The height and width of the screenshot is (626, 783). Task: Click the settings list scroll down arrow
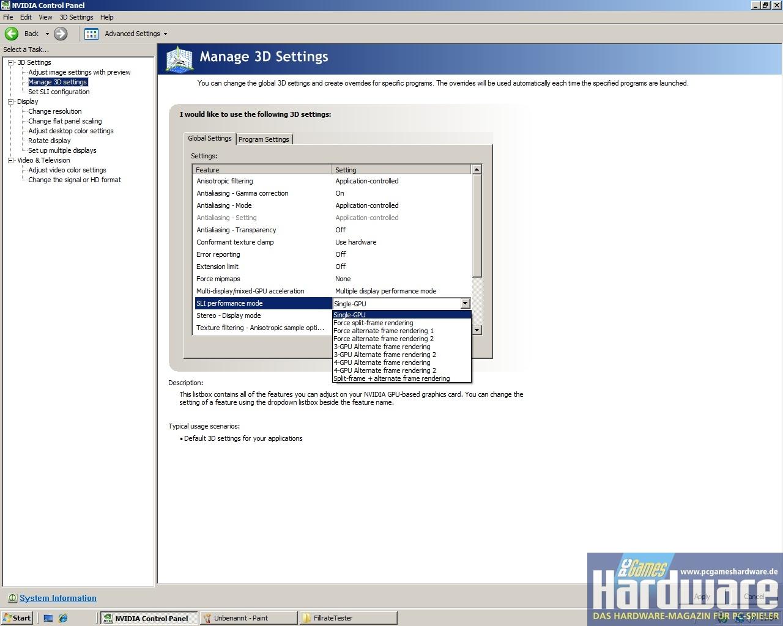477,330
